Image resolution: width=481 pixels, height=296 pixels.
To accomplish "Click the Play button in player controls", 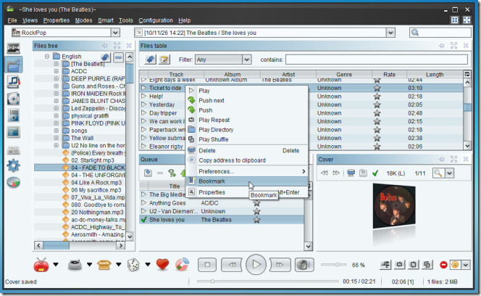I will (x=256, y=264).
